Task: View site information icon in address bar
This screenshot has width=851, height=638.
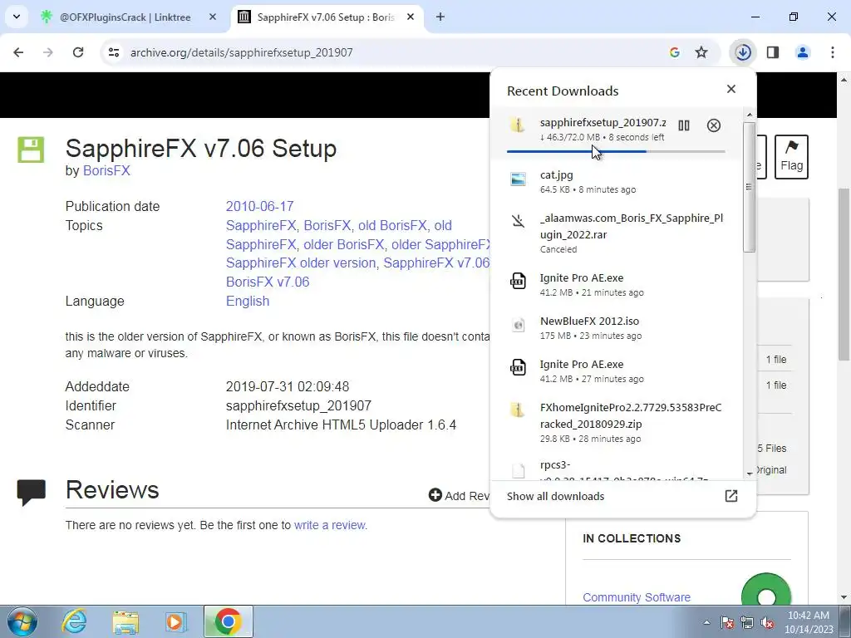Action: 114,52
